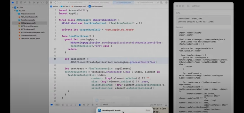Select AXUIElement+Helpers.swift in the navigator
Image resolution: width=244 pixels, height=113 pixels.
tap(33, 32)
